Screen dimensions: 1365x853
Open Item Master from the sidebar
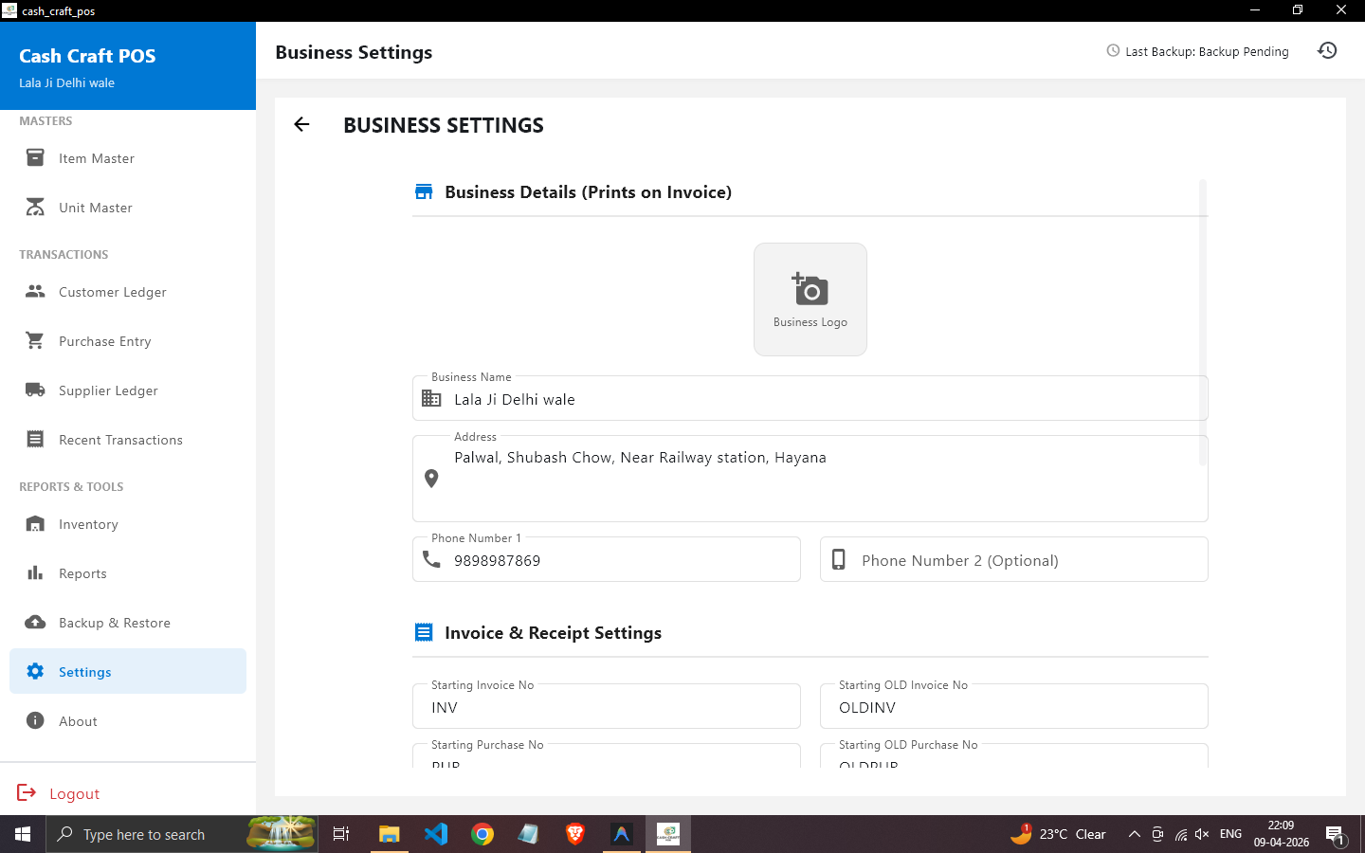(x=128, y=158)
